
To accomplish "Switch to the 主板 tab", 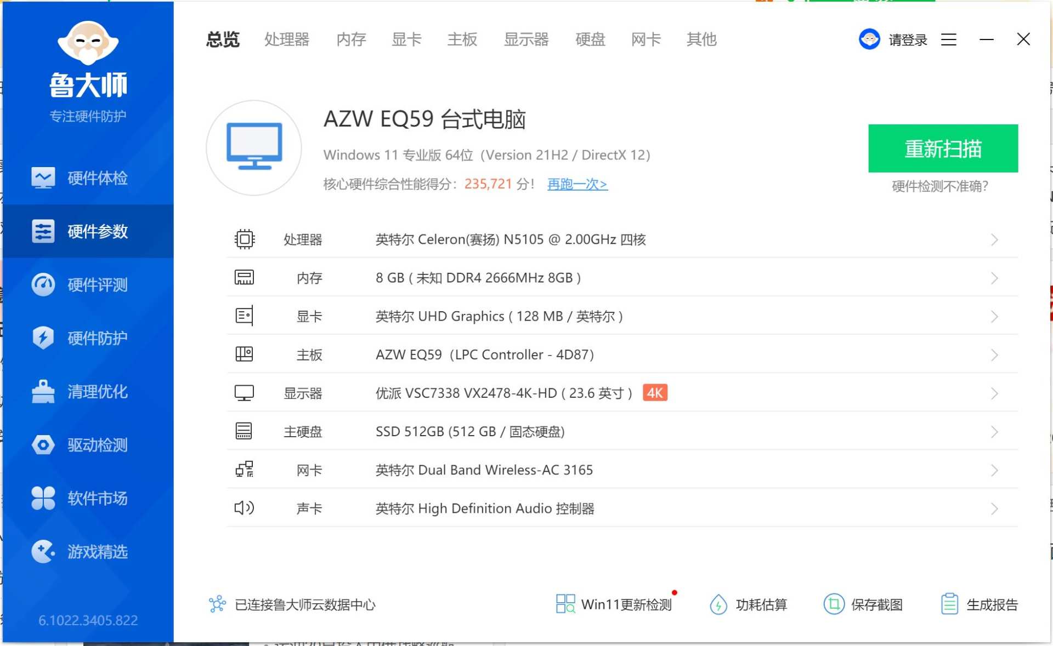I will tap(462, 39).
